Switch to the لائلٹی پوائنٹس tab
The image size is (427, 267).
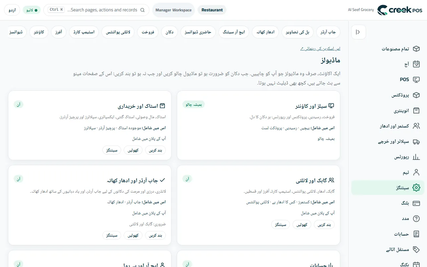coord(118,32)
